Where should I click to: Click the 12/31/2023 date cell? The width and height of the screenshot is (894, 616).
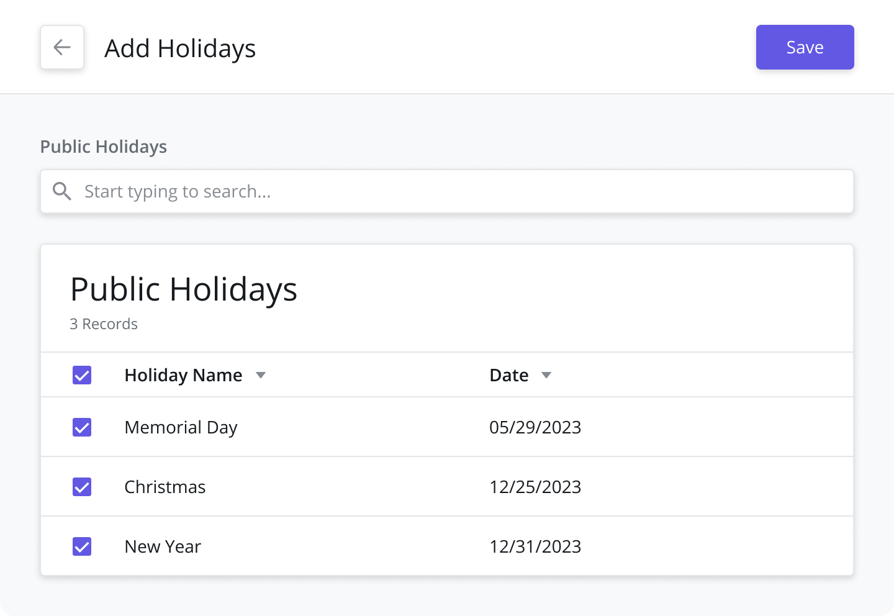coord(535,546)
